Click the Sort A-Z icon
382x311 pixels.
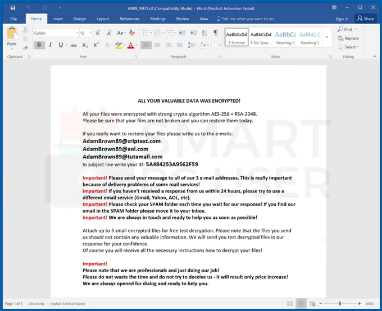(204, 33)
